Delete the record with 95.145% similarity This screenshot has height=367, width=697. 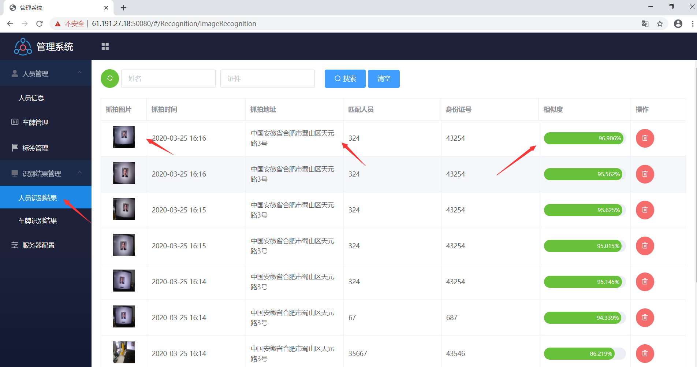tap(645, 282)
